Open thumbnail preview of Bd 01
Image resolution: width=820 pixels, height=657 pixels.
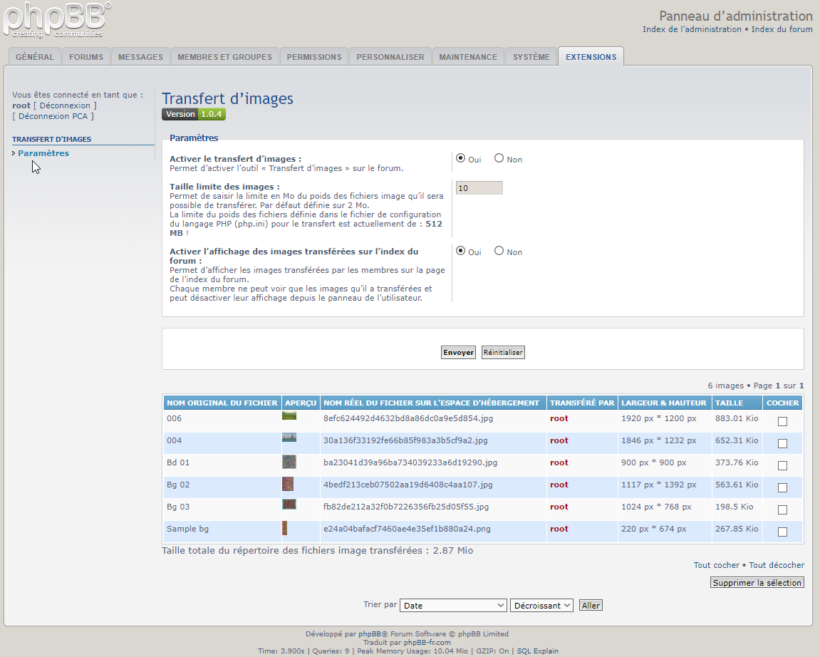coord(289,462)
